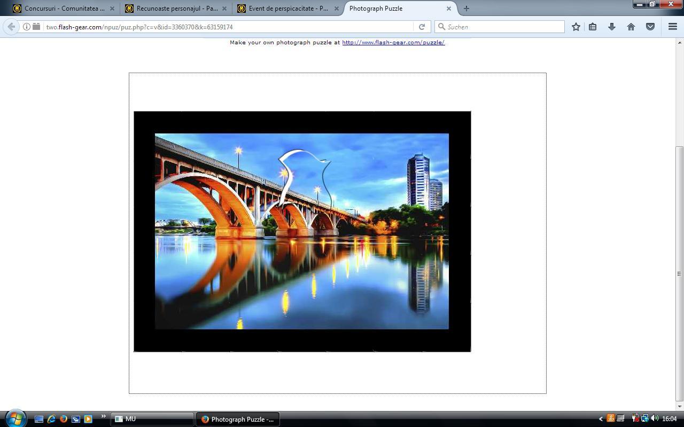Click the display adapter tray icon
Screen dimensions: 684x427
click(620, 418)
